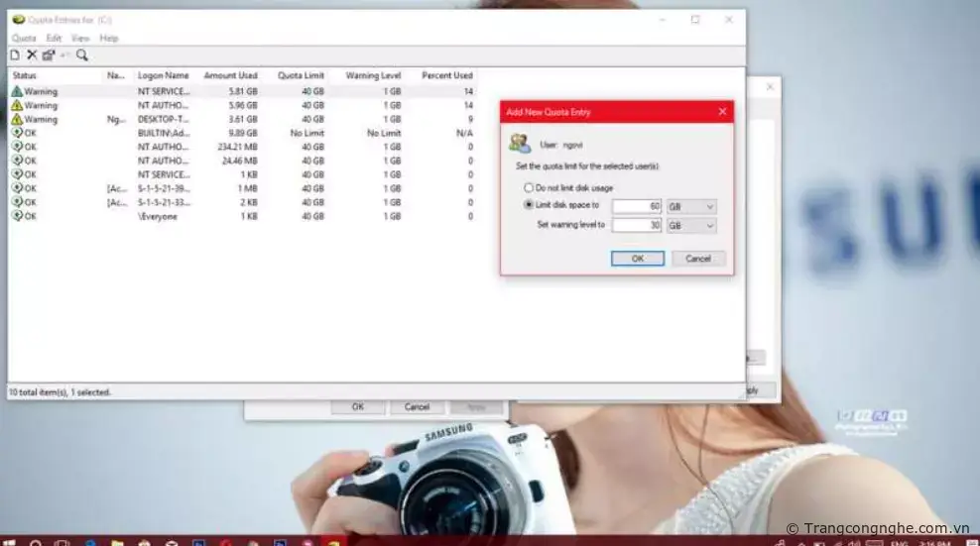Viewport: 980px width, 546px height.
Task: Open the View menu
Action: point(80,38)
